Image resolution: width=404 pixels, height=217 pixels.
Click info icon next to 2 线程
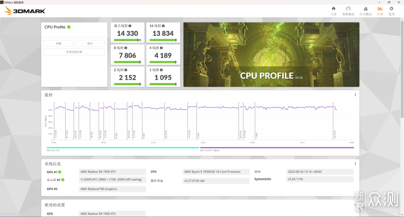(126, 70)
